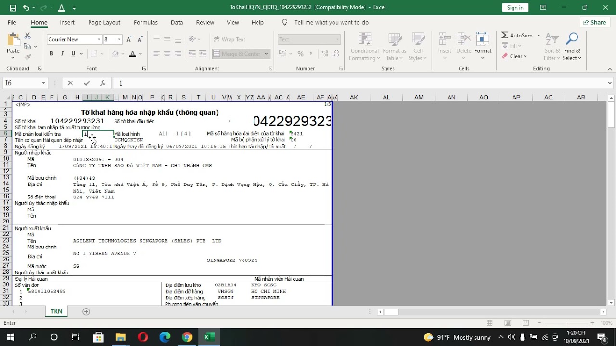Open File Explorer from the taskbar

pyautogui.click(x=120, y=337)
